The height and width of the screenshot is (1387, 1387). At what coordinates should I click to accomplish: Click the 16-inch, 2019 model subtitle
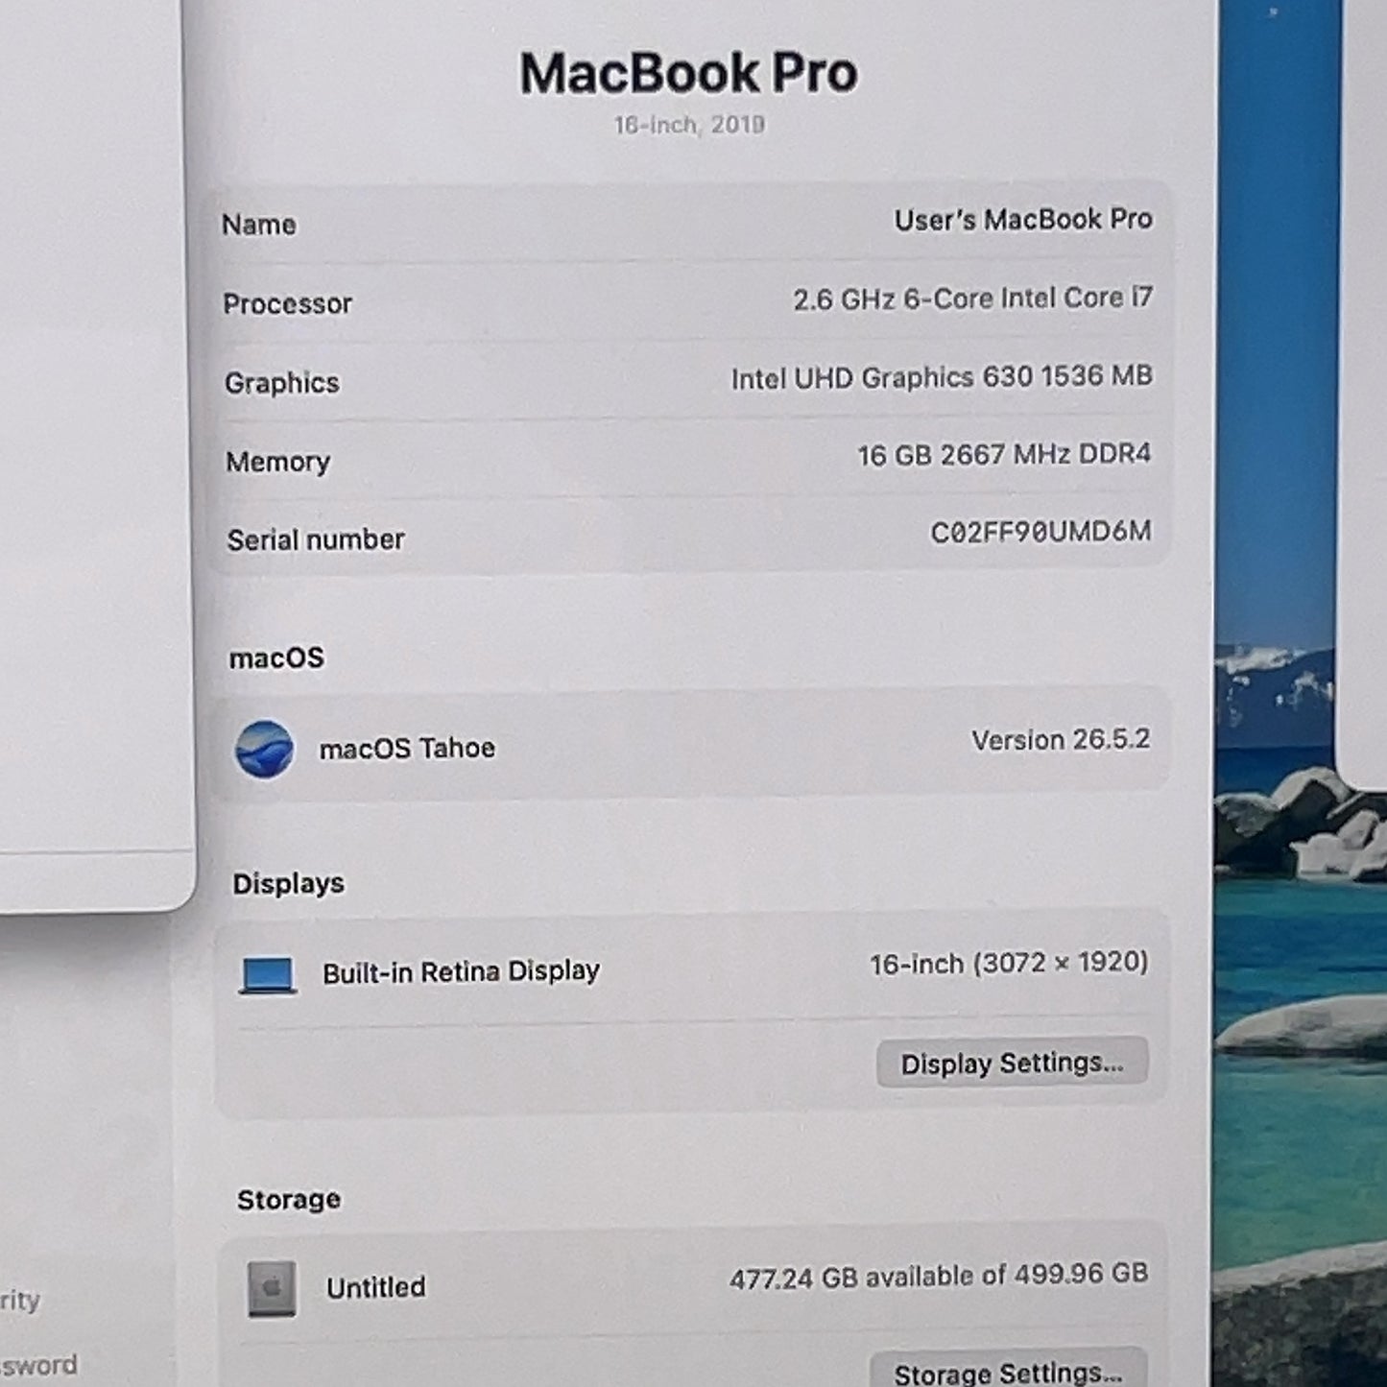point(689,125)
